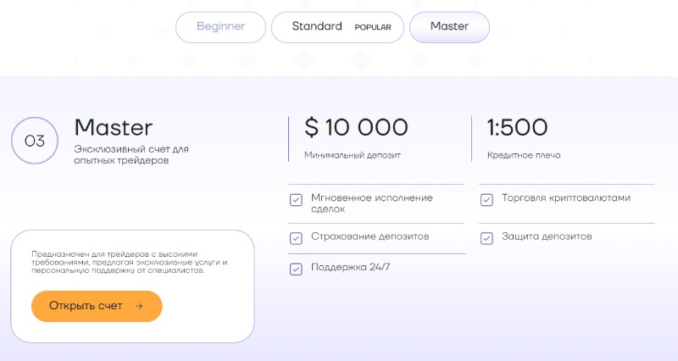Viewport: 678px width, 361px height.
Task: Switch to the Beginner account tab
Action: point(220,26)
